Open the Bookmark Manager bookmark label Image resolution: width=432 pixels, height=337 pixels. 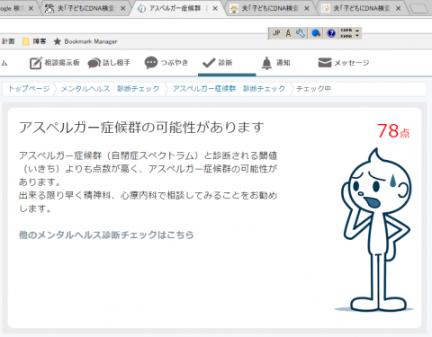coord(91,41)
